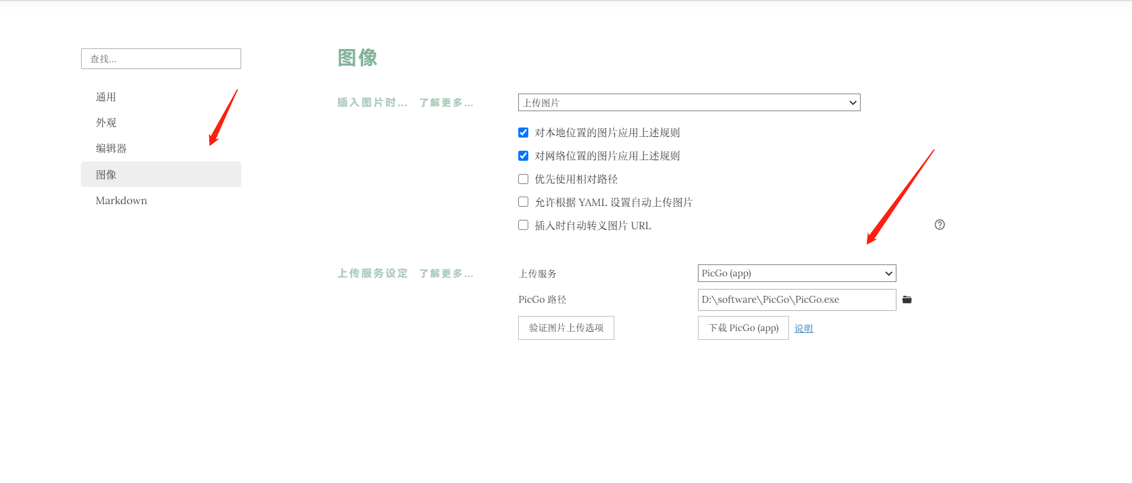Screen dimensions: 1132x483
Task: Click the PicGo path input field
Action: click(x=797, y=300)
